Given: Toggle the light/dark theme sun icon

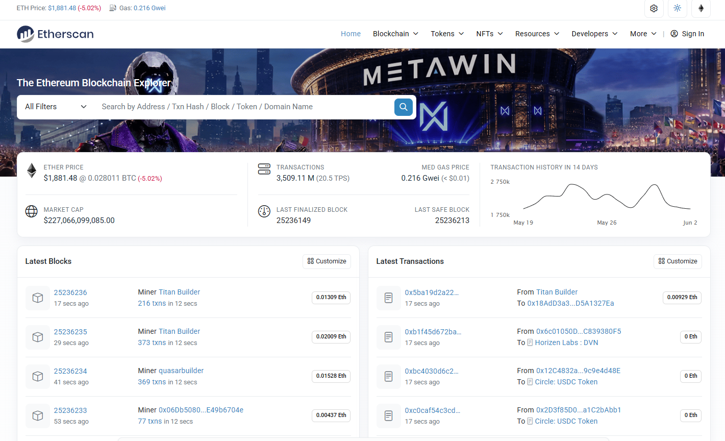Looking at the screenshot, I should (x=677, y=8).
